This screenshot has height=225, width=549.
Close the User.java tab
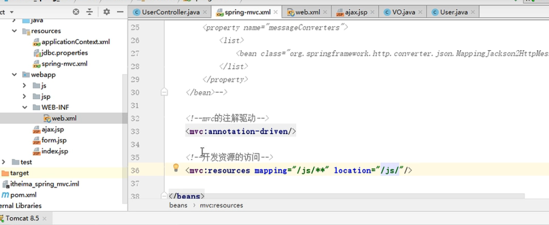coord(473,12)
